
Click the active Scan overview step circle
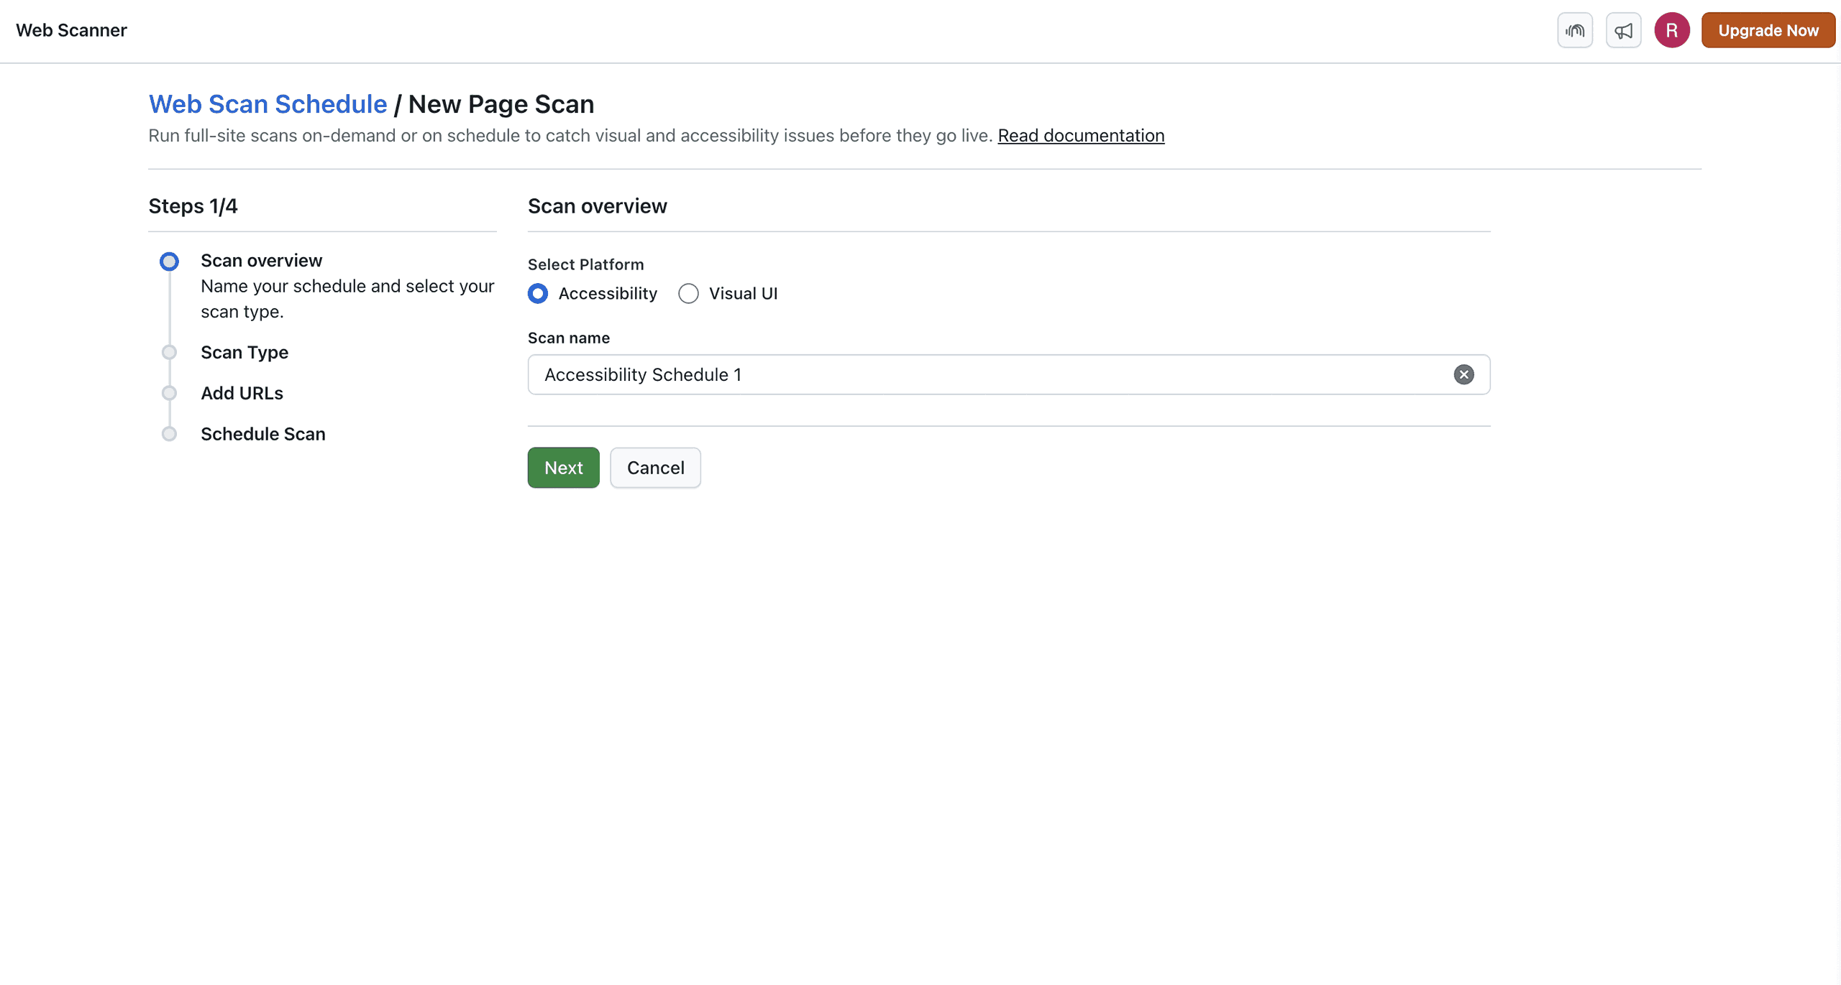pos(169,261)
